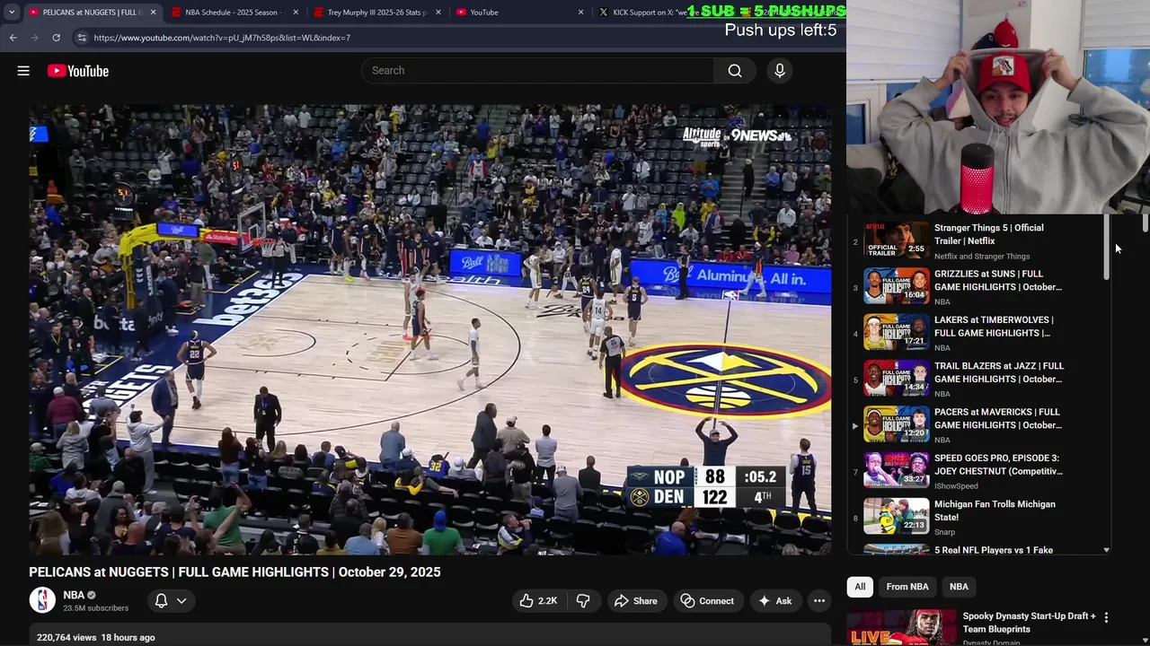Click the 220,764 views text
The width and height of the screenshot is (1150, 646).
pyautogui.click(x=66, y=638)
